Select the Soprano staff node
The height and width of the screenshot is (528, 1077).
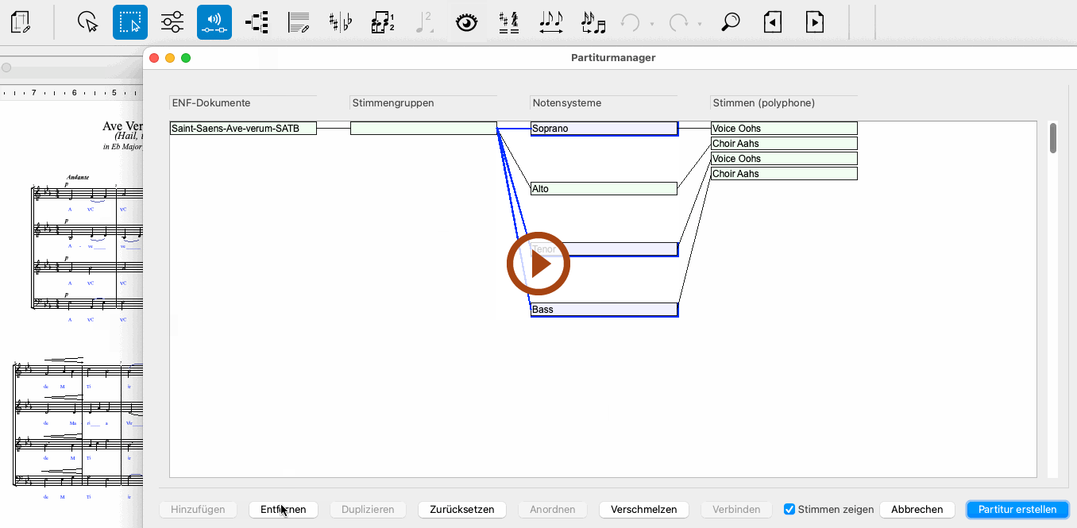604,129
